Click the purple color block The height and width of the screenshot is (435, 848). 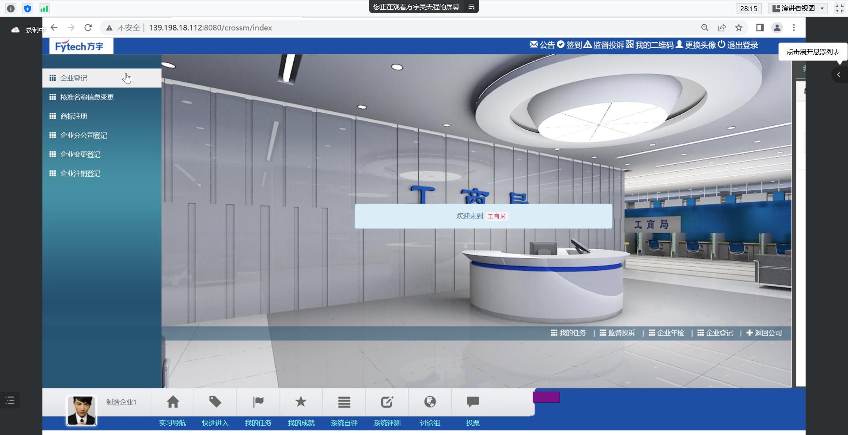point(546,397)
